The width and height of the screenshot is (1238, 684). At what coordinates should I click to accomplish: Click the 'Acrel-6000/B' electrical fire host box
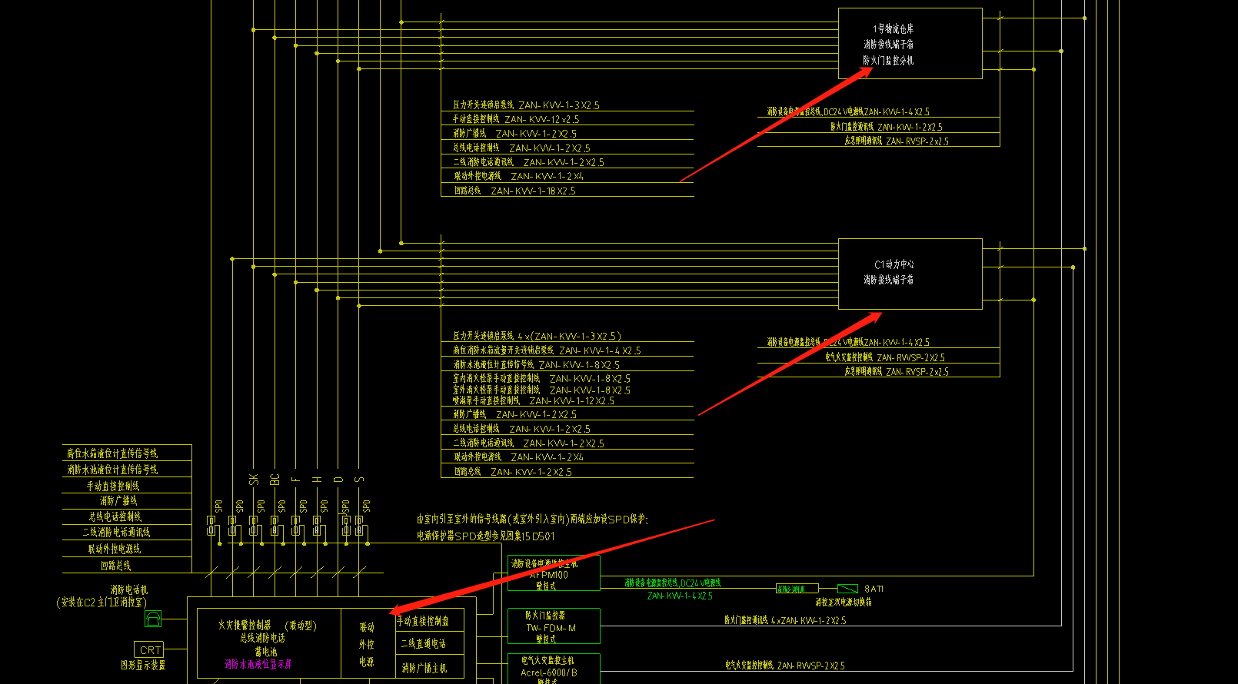click(x=554, y=669)
